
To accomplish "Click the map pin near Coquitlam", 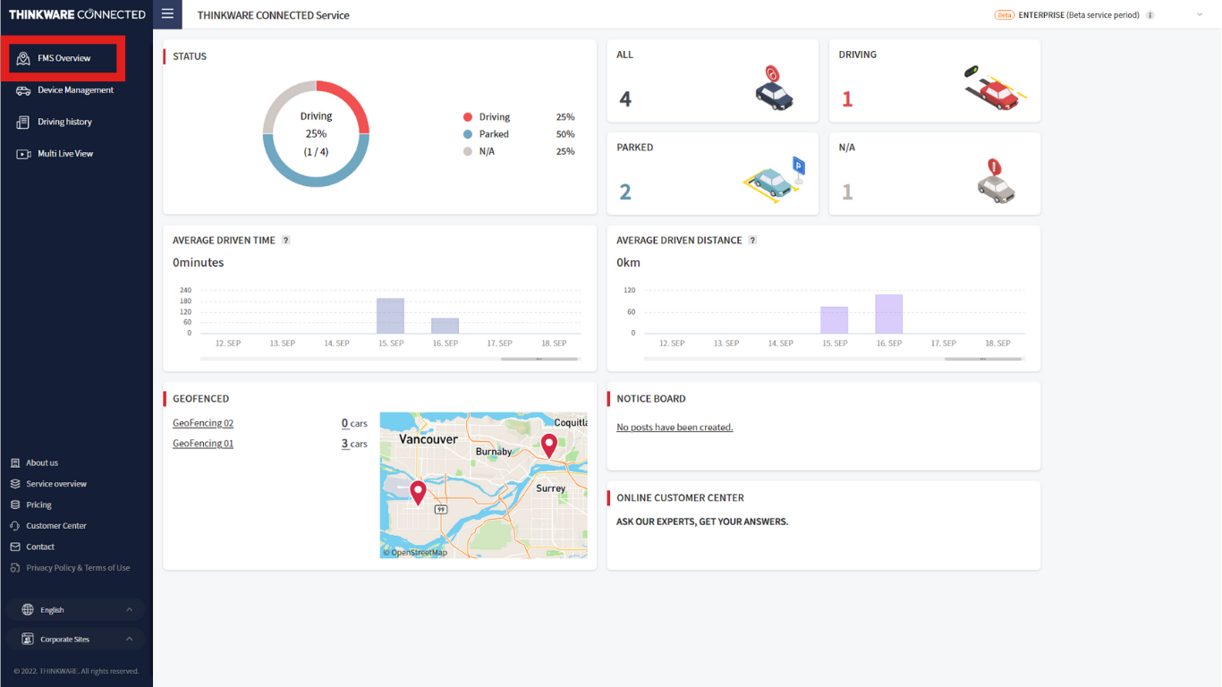I will pos(549,445).
